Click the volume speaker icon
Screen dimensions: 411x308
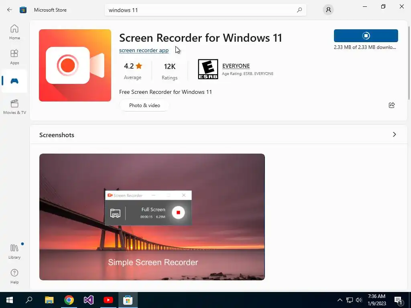(359, 300)
